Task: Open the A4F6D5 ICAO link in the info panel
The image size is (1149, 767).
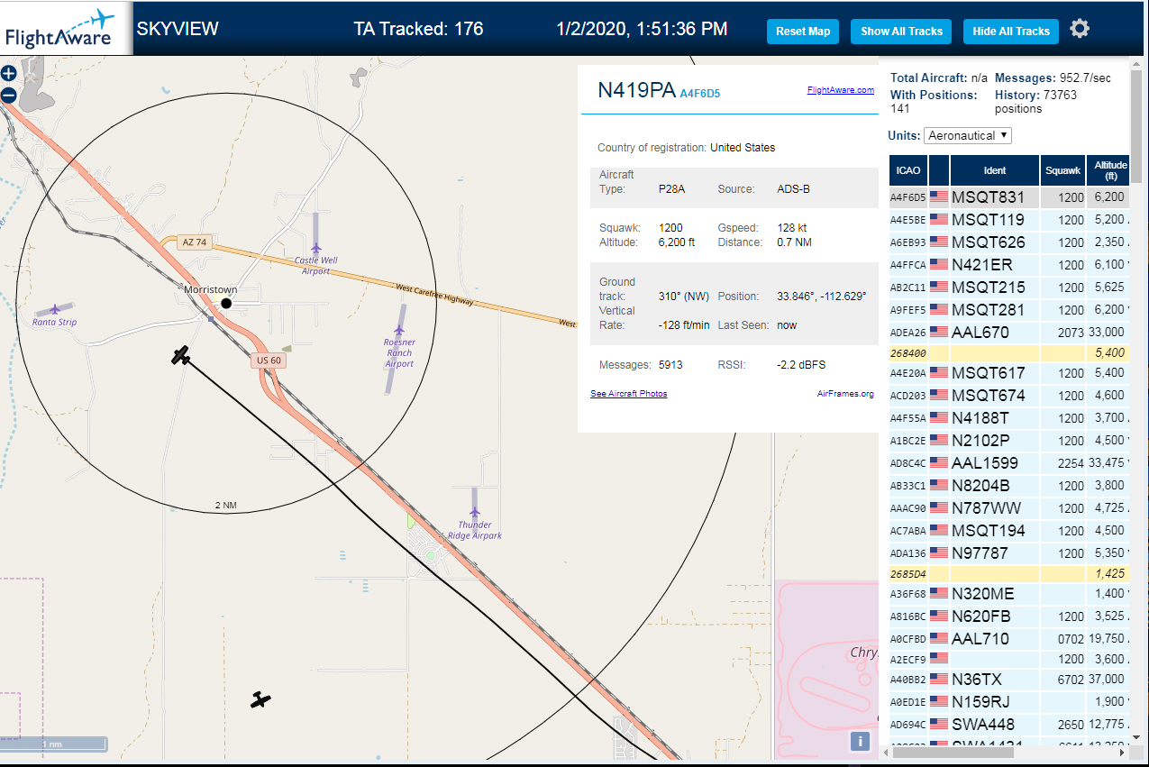Action: (699, 93)
